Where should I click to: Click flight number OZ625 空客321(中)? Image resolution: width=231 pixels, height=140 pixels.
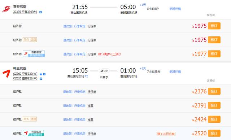tap(25, 79)
